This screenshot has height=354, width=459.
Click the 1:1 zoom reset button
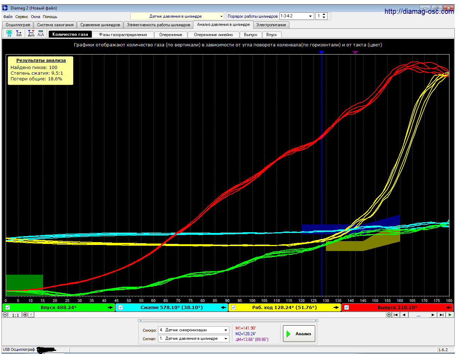pos(15,315)
